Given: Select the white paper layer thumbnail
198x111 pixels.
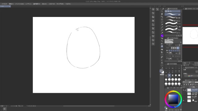Looking at the screenshot, I should [189, 101].
